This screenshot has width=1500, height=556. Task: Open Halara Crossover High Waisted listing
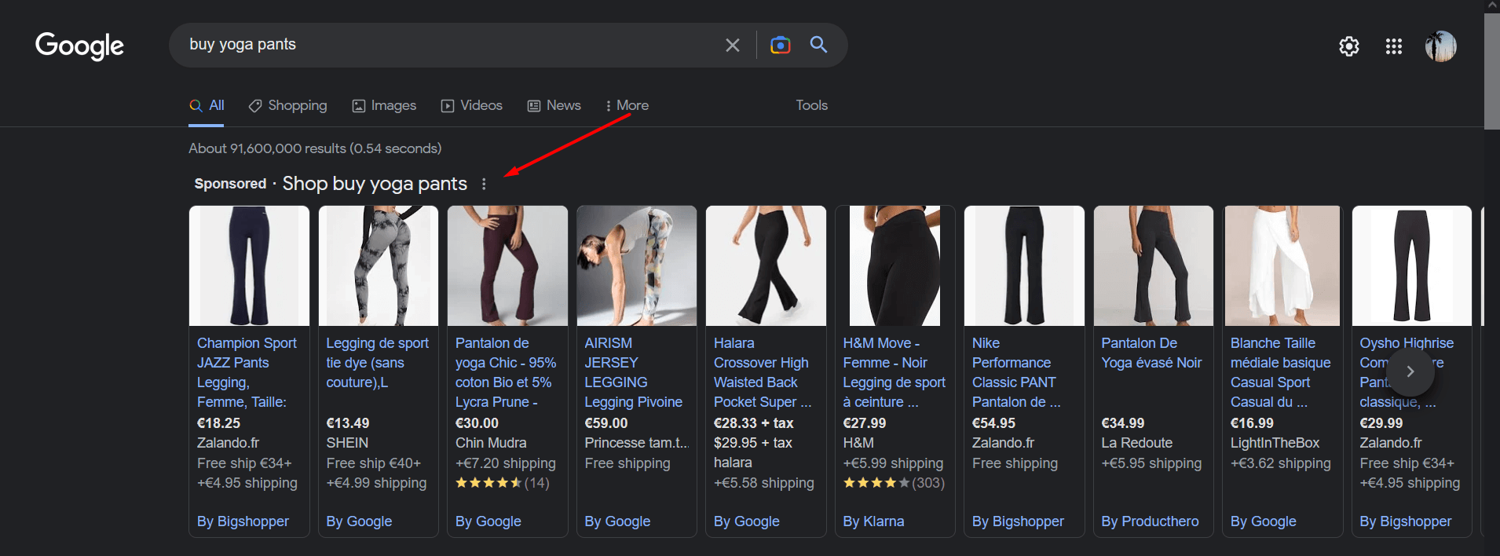[x=763, y=372]
